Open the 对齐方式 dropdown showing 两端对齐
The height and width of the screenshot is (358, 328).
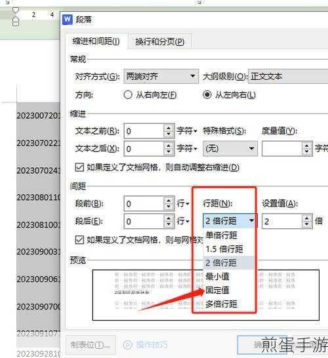pyautogui.click(x=161, y=76)
